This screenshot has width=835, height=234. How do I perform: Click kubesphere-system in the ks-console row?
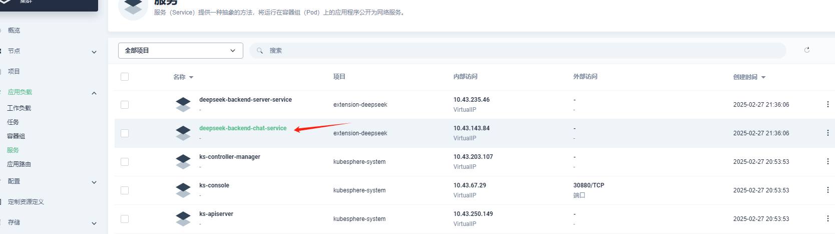coord(359,190)
